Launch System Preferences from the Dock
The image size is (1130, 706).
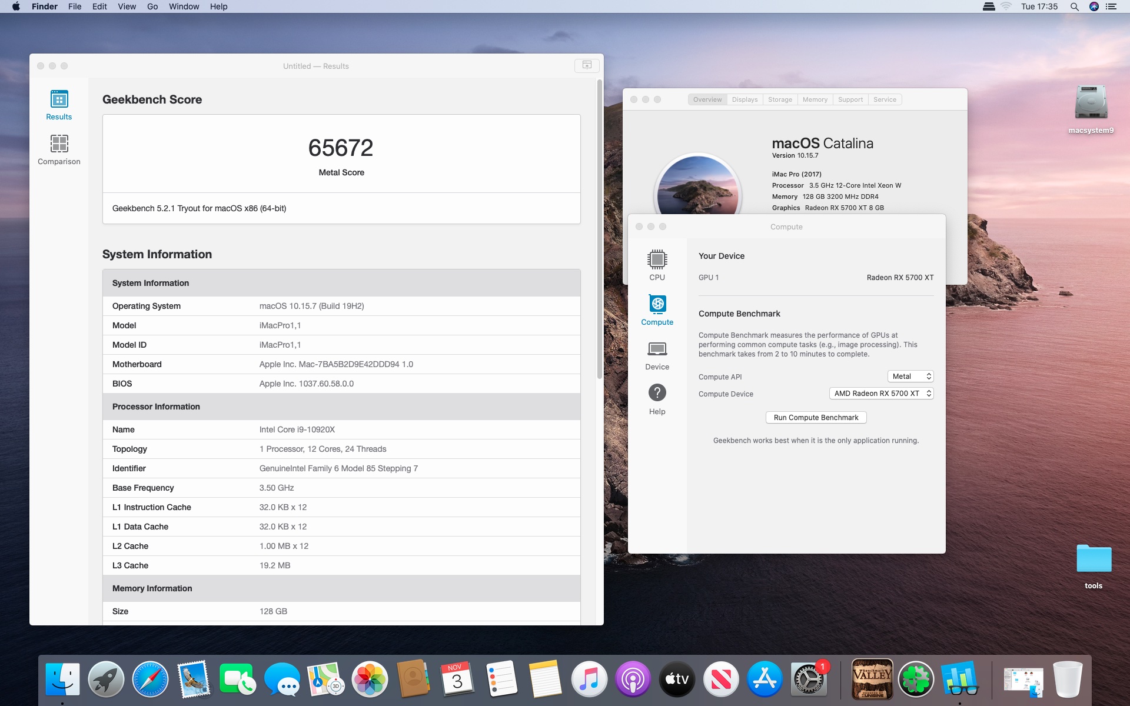click(x=809, y=679)
